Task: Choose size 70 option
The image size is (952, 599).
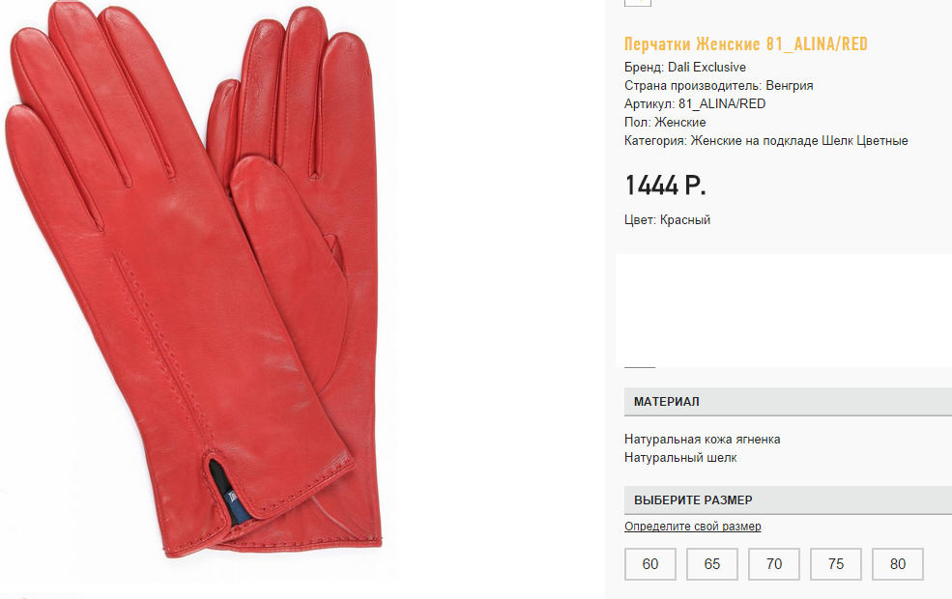Action: point(774,564)
